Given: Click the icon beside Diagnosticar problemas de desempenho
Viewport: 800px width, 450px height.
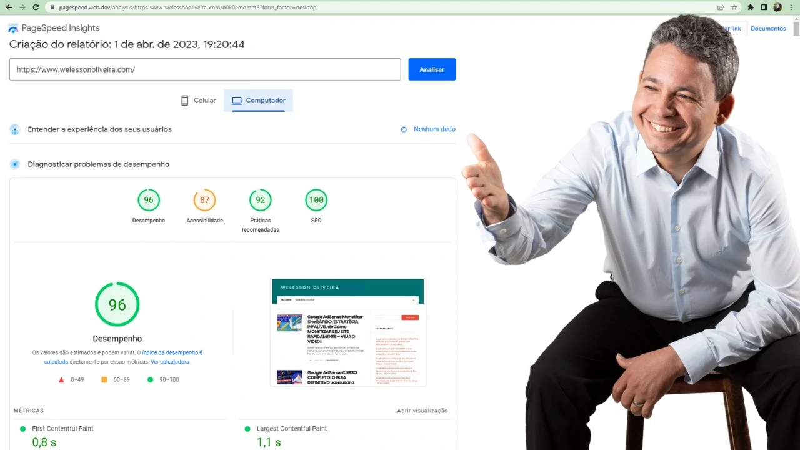Looking at the screenshot, I should tap(14, 164).
